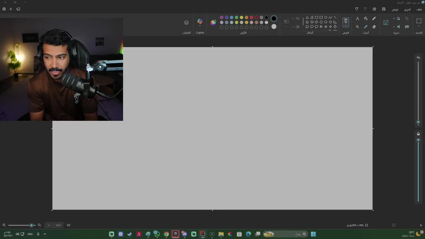Pick the Oval shape
Image resolution: width=425 pixels, height=239 pixels.
click(326, 17)
